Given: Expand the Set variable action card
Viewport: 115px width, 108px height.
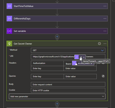Looking at the screenshot, I should click(x=57, y=31).
